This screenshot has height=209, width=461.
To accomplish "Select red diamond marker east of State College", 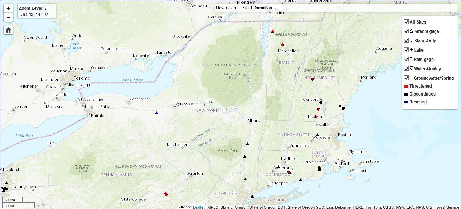I will (x=166, y=194).
